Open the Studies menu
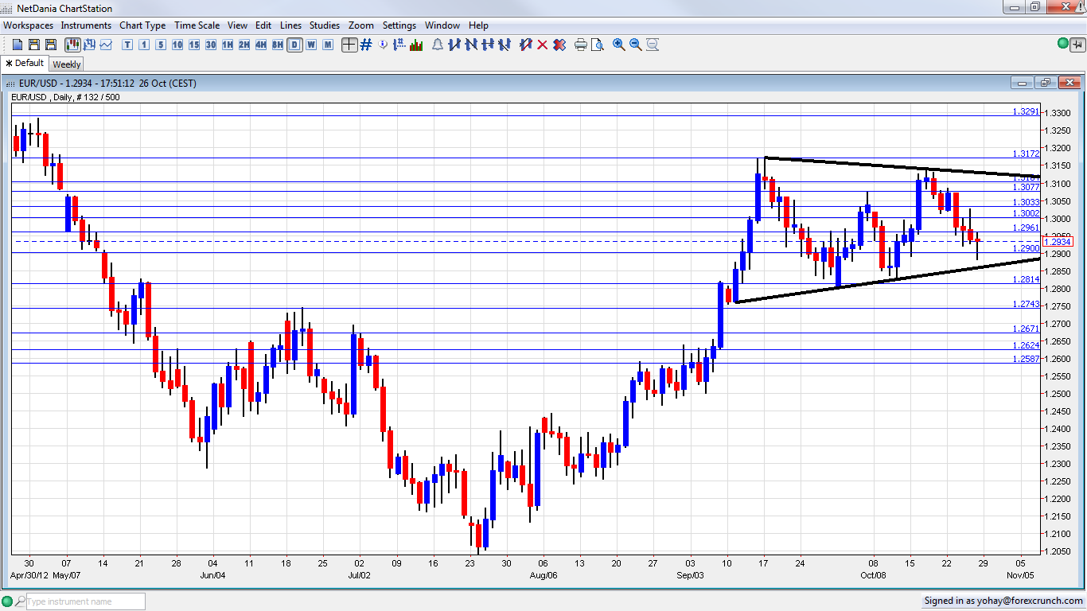The width and height of the screenshot is (1087, 611). point(324,25)
